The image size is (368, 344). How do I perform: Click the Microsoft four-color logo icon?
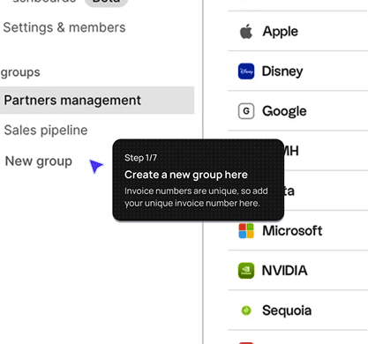coord(246,231)
